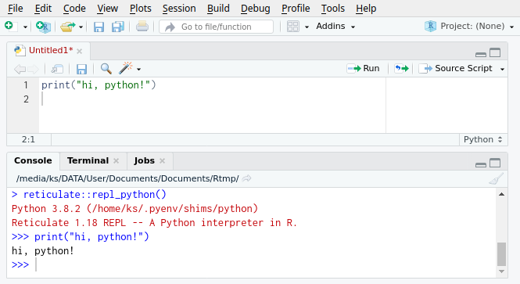Click the print("hi, python!") code line
This screenshot has height=284, width=520.
click(x=99, y=85)
